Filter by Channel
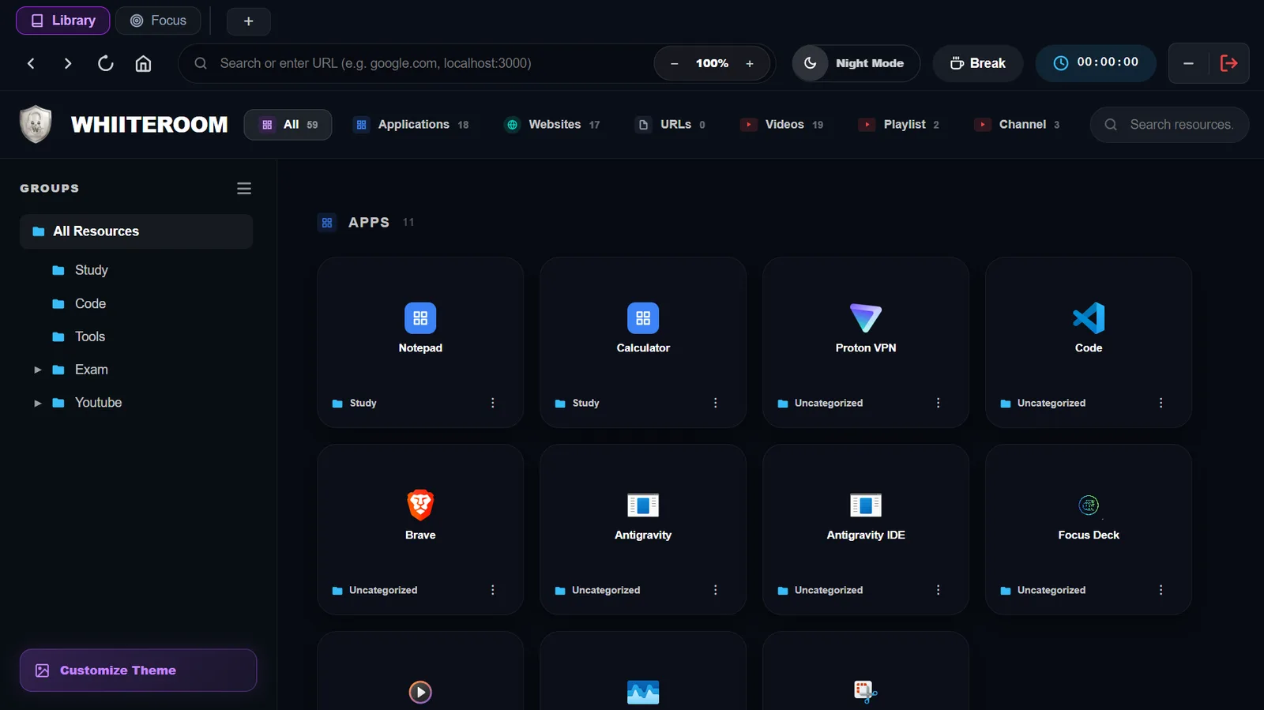 (1018, 125)
